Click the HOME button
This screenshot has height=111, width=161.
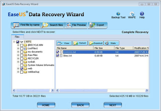pyautogui.click(x=46, y=105)
